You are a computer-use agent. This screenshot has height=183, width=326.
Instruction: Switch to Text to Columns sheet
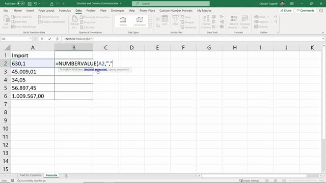point(31,175)
